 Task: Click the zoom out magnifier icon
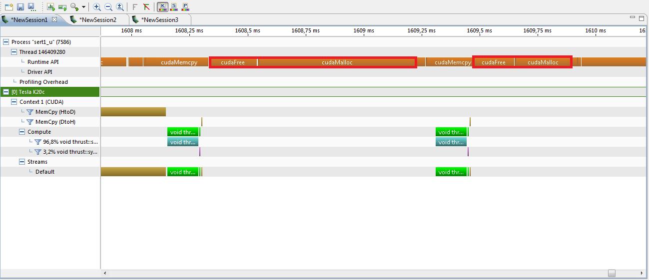point(108,7)
